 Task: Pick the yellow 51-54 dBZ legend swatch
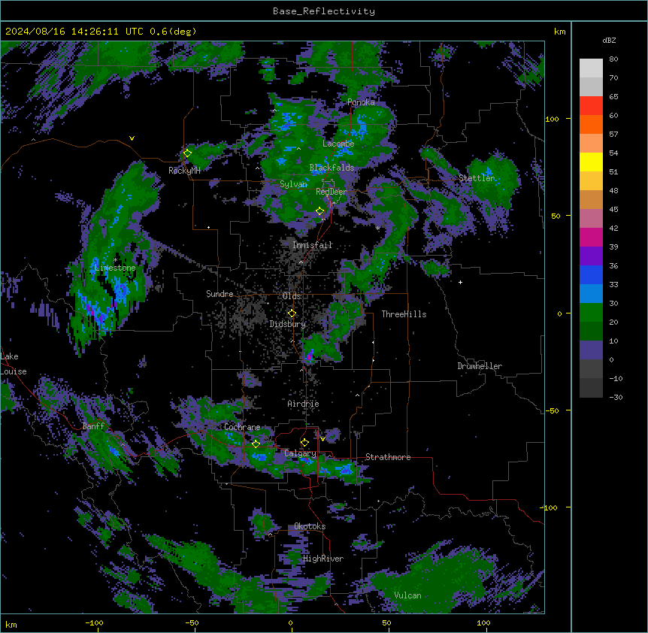[x=591, y=162]
